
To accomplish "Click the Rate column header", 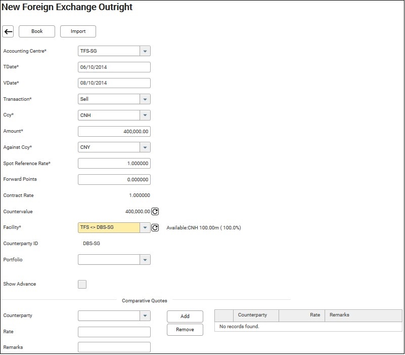I will click(x=302, y=315).
